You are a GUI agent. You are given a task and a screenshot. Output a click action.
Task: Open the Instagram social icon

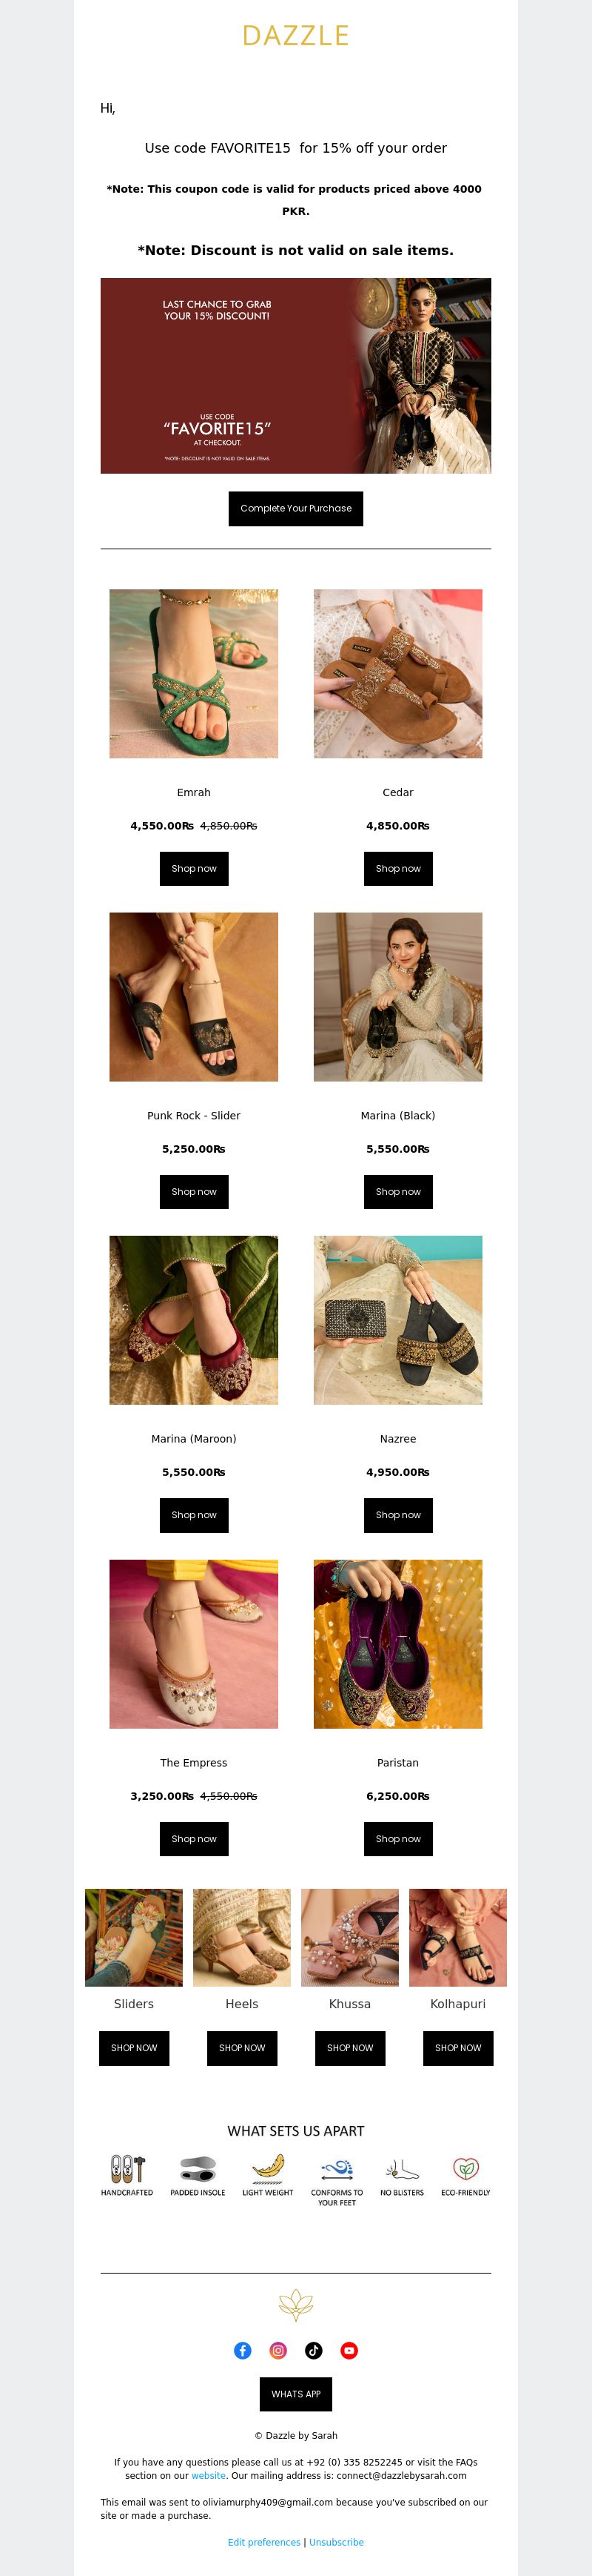pos(278,2350)
